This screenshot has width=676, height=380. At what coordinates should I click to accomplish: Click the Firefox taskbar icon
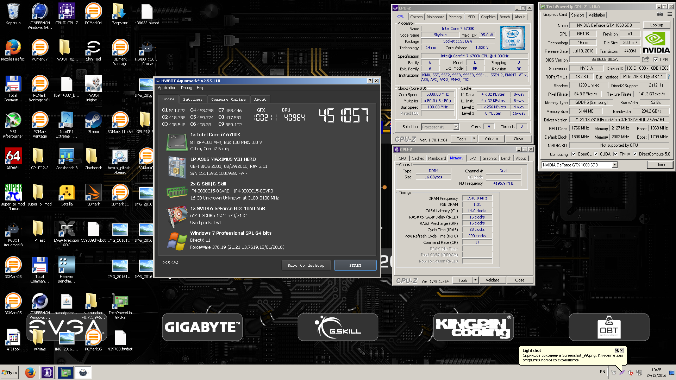point(30,372)
